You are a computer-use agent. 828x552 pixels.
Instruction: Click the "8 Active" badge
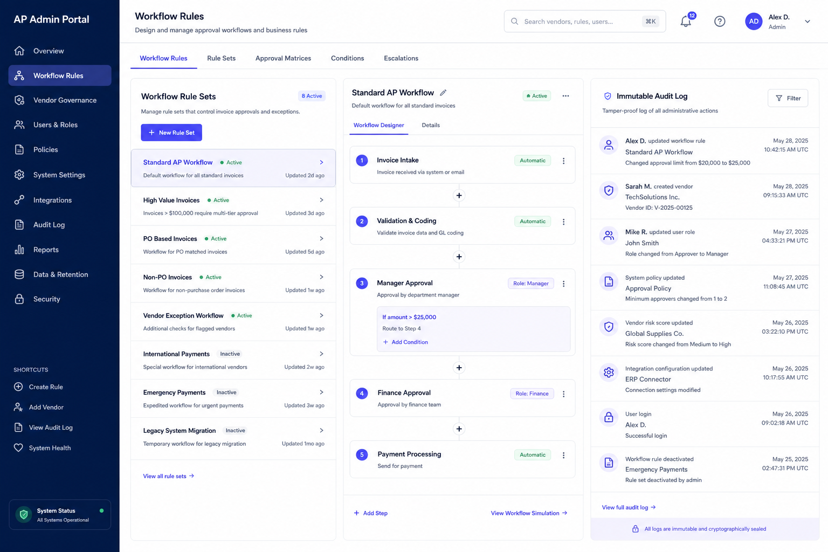click(x=312, y=96)
